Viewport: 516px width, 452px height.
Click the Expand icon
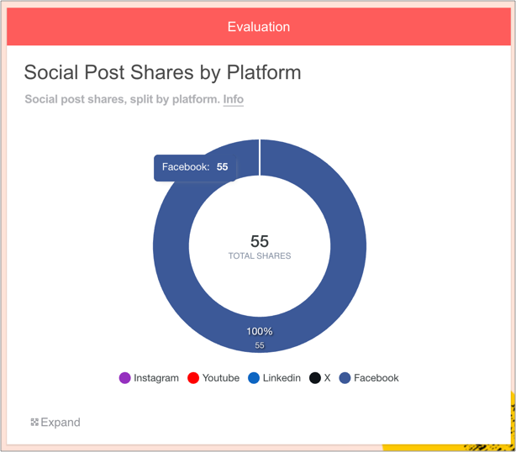(34, 423)
